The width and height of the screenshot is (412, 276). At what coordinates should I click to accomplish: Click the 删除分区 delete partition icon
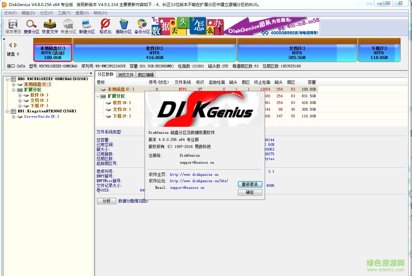[123, 26]
